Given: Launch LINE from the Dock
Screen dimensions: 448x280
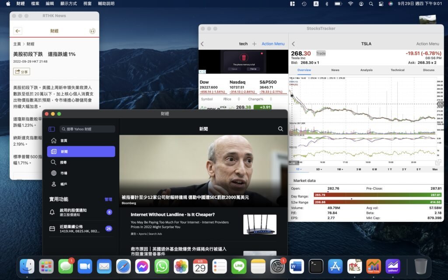Looking at the screenshot, I should pyautogui.click(x=238, y=266).
